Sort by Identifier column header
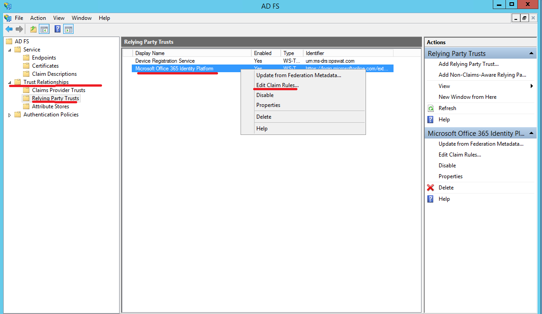Image resolution: width=542 pixels, height=314 pixels. tap(348, 53)
